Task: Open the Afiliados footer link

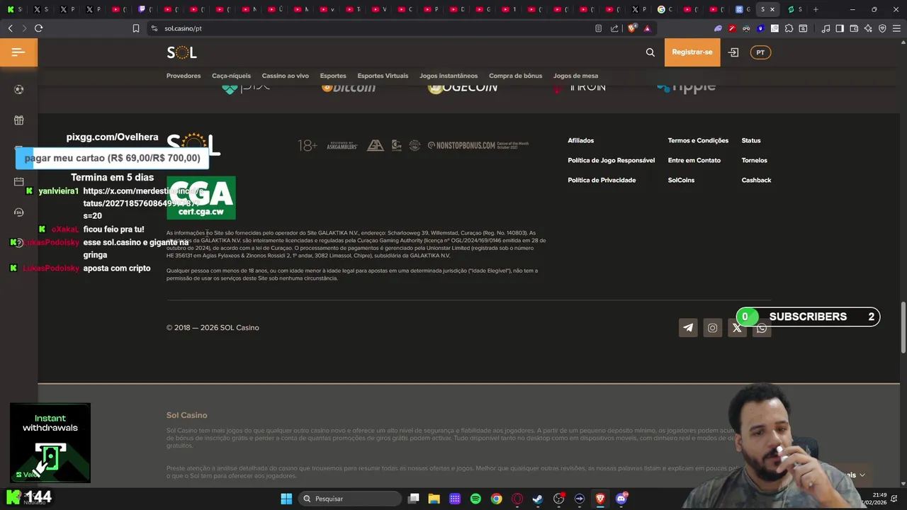Action: 580,140
